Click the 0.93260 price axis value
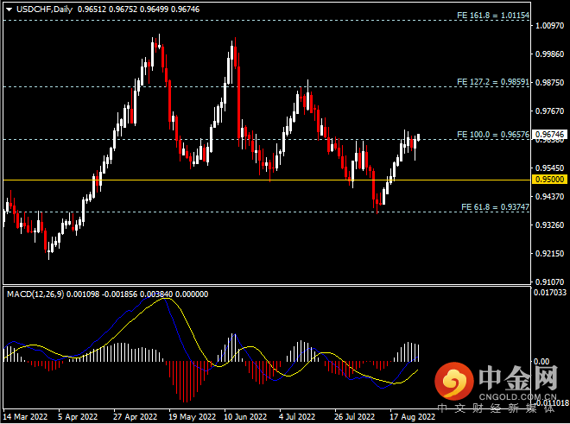 [x=549, y=225]
